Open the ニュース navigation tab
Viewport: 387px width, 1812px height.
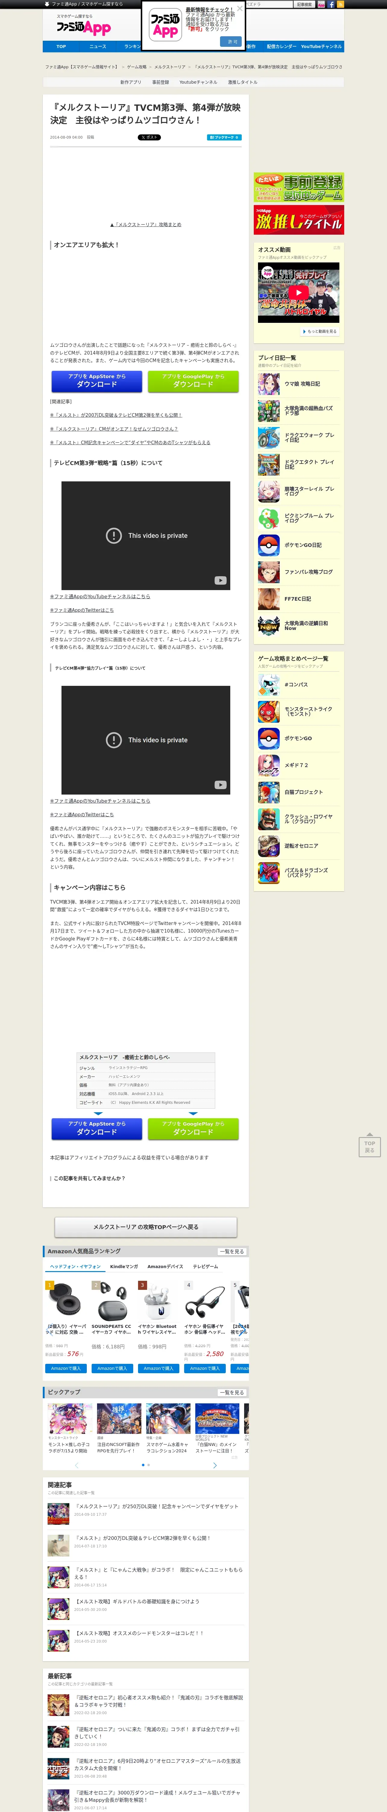[98, 47]
